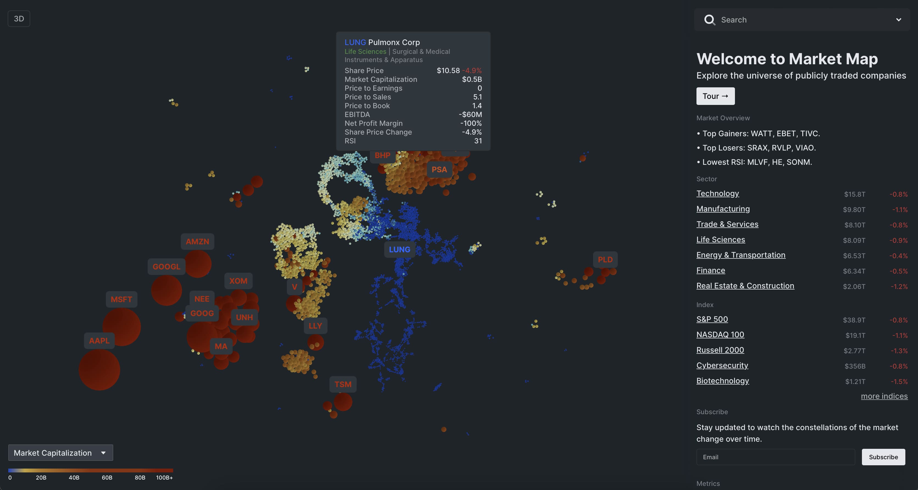
Task: Select the XOM bubble label
Action: (x=238, y=281)
